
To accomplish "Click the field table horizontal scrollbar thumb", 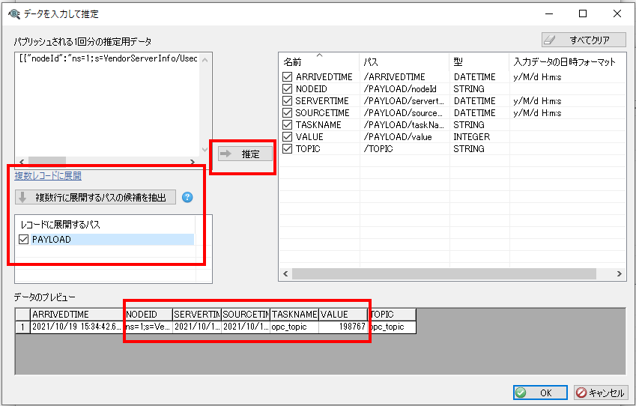I will click(444, 273).
